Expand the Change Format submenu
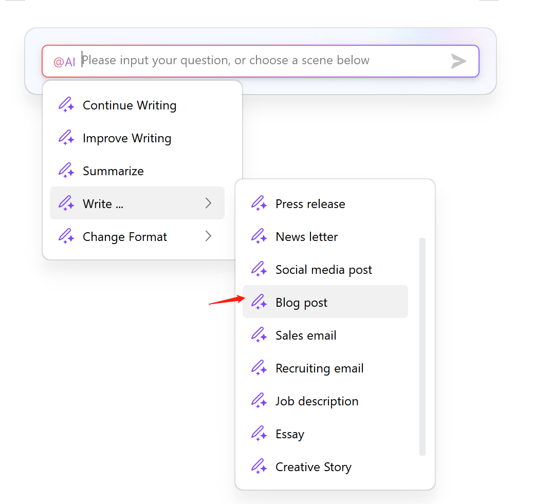534x504 pixels. pos(208,236)
